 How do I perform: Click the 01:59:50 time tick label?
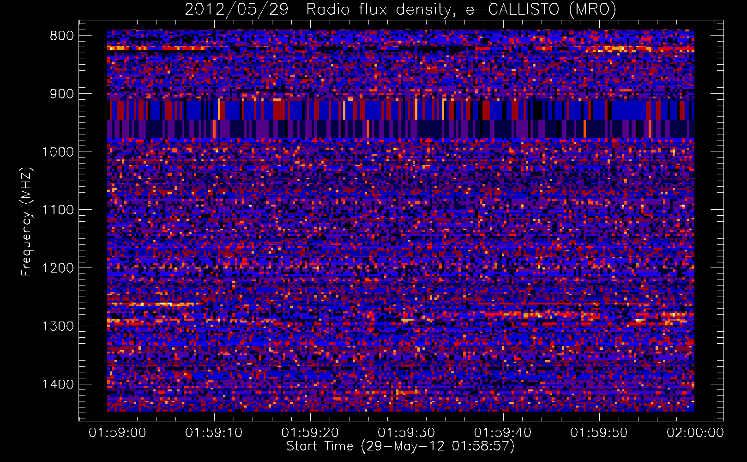tap(599, 433)
